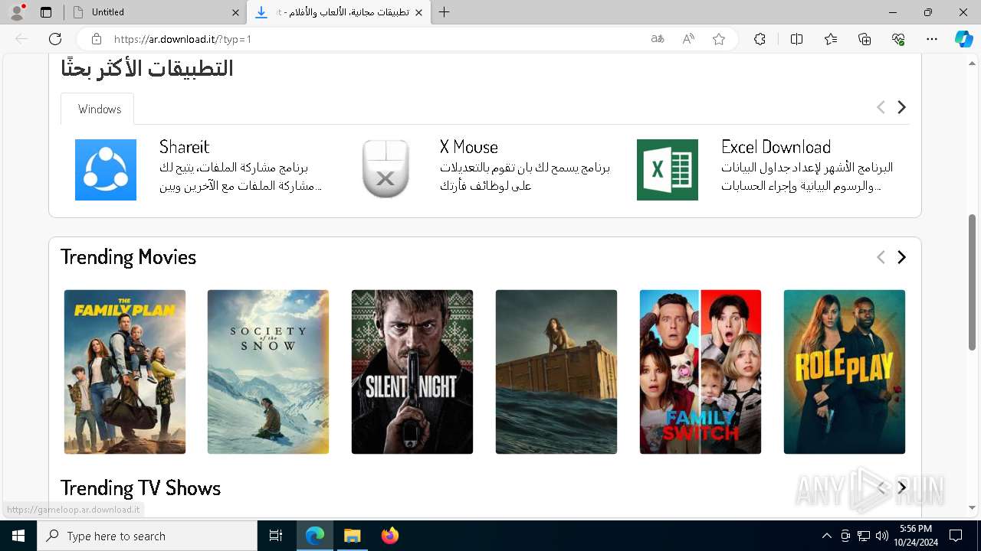Switch to the Untitled tab
The image size is (981, 551).
[x=155, y=12]
